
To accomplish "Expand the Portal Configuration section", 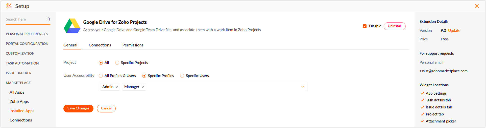I will (27, 44).
